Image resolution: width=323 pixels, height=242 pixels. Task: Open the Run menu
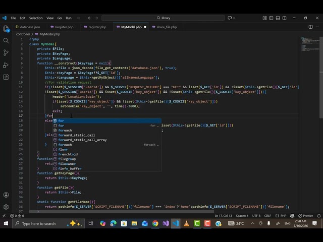tap(69, 18)
